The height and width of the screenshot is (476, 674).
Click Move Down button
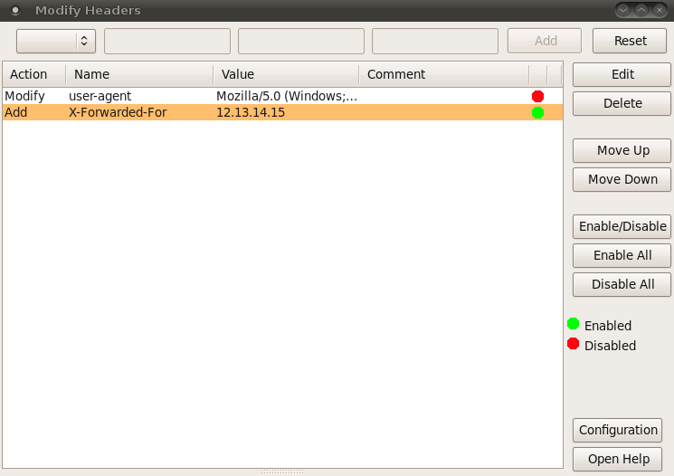622,179
